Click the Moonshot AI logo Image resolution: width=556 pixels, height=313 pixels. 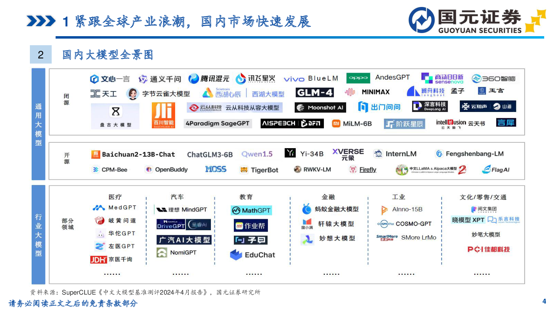click(x=320, y=107)
